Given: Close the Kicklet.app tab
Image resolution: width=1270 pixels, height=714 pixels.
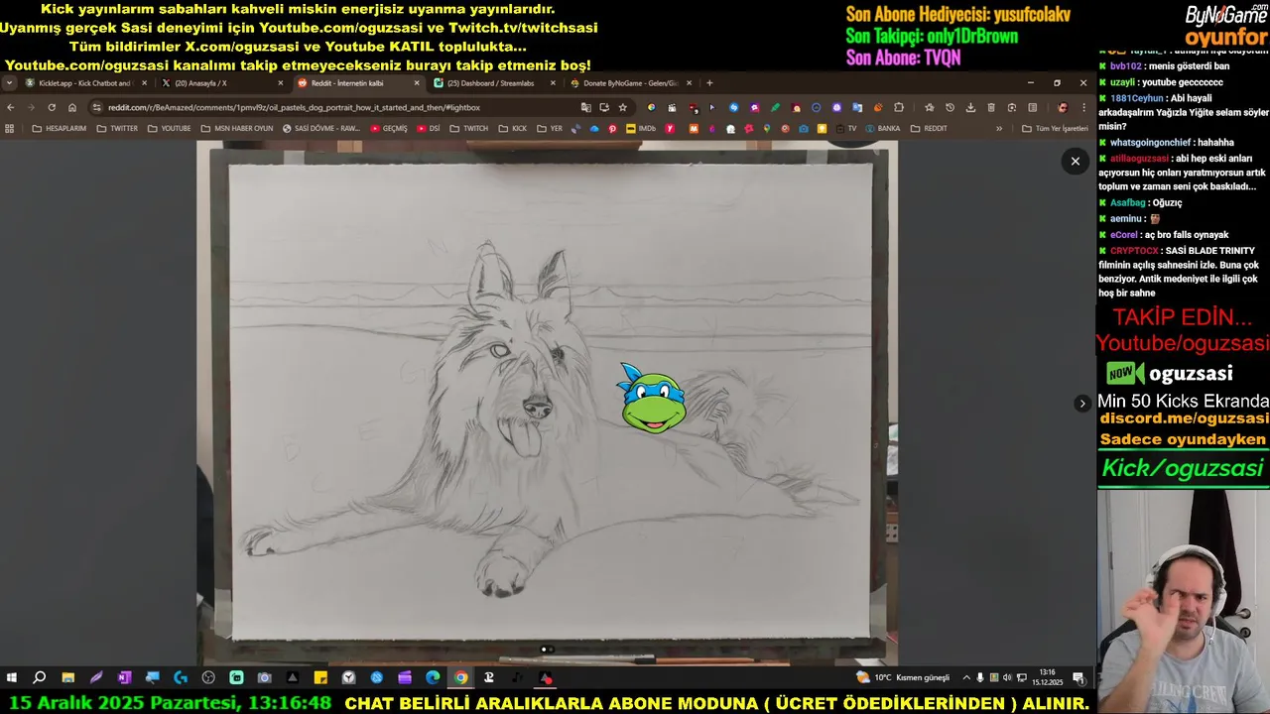Looking at the screenshot, I should pyautogui.click(x=144, y=83).
